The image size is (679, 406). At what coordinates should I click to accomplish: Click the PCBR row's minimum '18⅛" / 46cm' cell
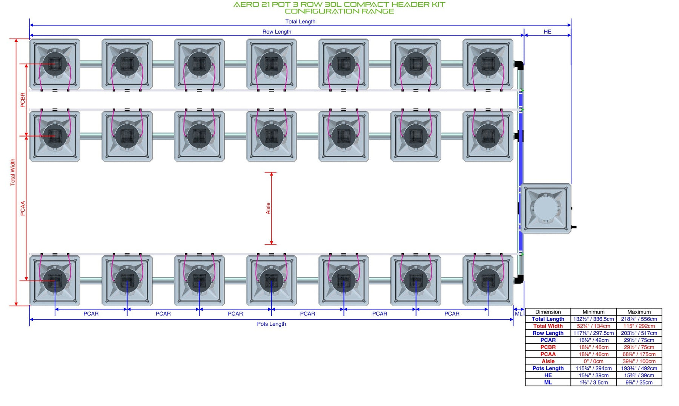593,347
